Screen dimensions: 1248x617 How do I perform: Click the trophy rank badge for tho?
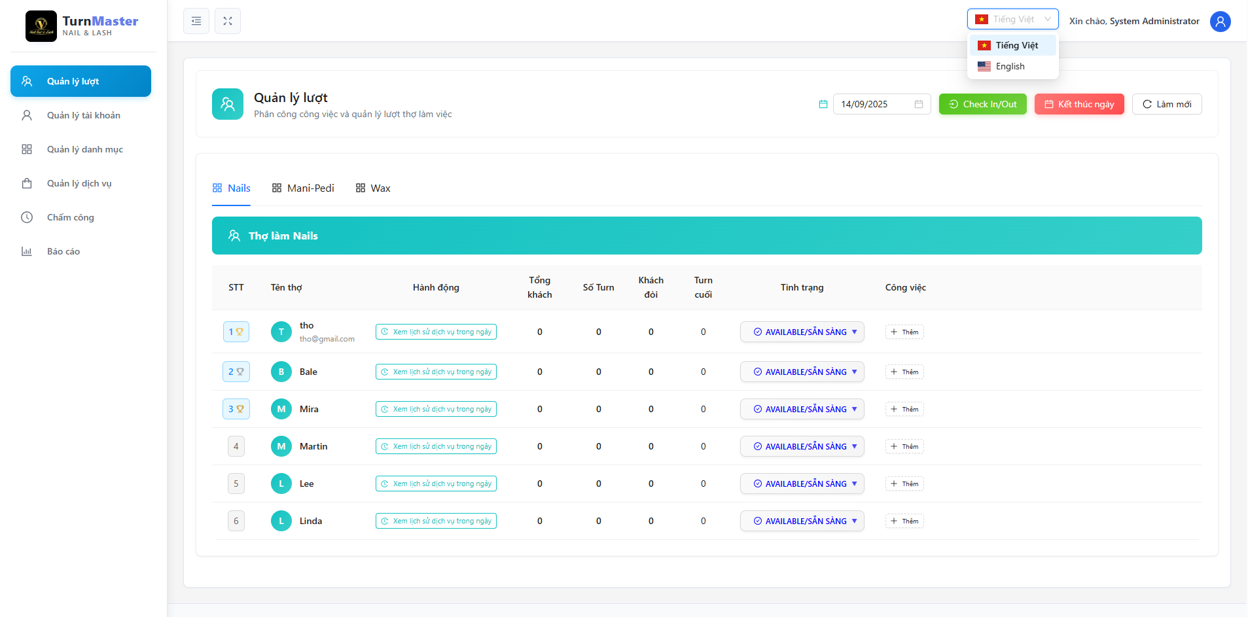coord(236,332)
